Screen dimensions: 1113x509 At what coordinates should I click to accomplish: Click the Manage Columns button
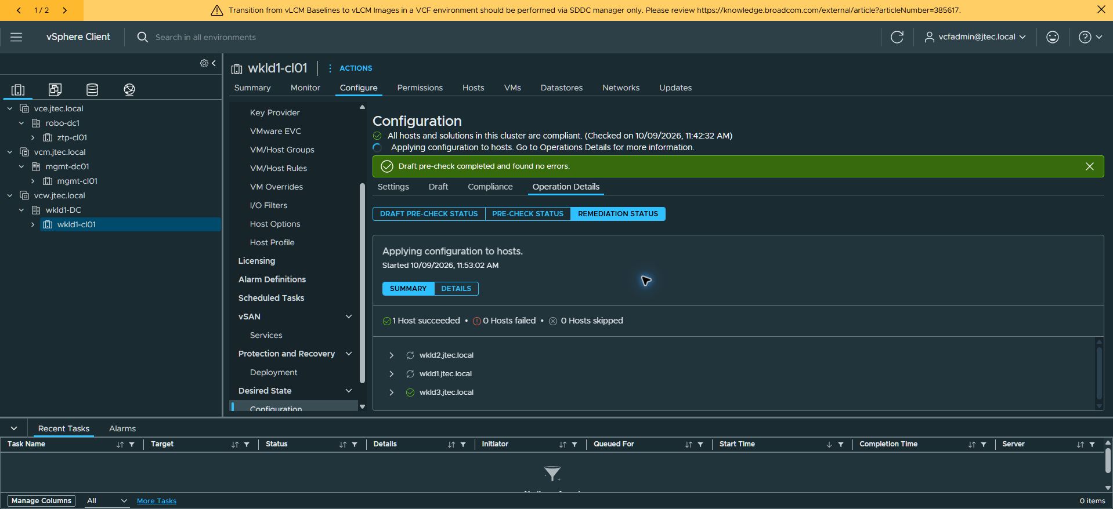tap(41, 501)
